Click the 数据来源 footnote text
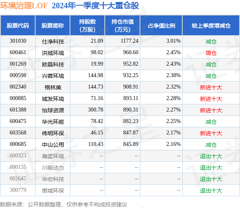This screenshot has width=240, height=208. [64, 204]
